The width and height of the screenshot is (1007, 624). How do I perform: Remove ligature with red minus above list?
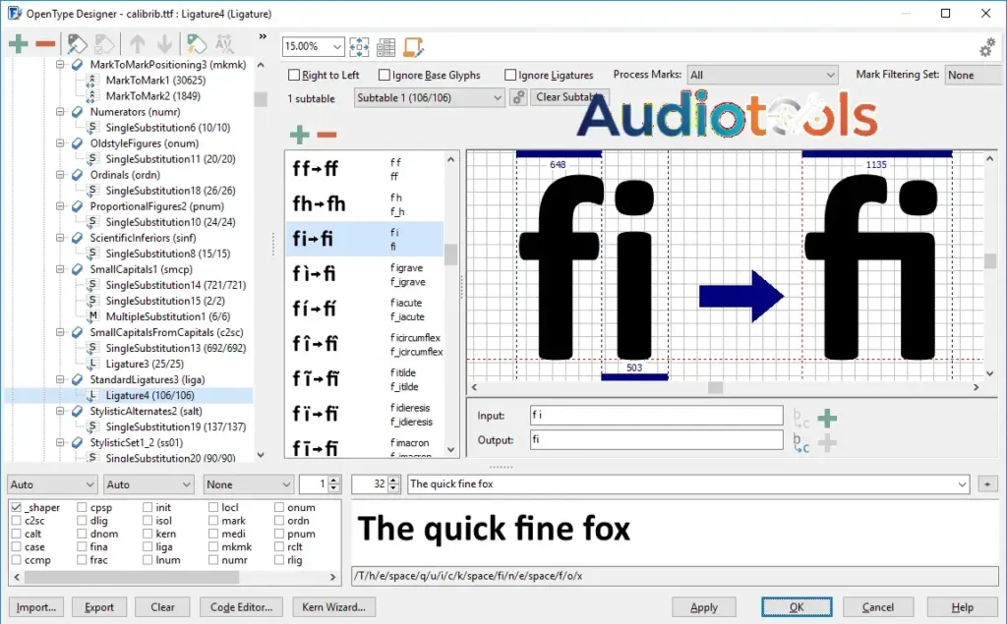pyautogui.click(x=326, y=135)
